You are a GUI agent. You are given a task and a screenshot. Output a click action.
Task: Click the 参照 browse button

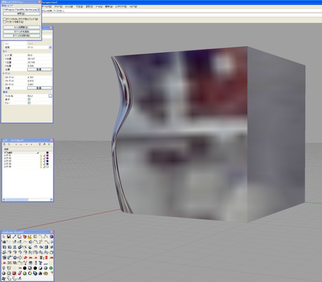point(21,14)
